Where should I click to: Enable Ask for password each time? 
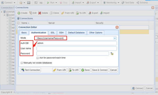[38, 58]
